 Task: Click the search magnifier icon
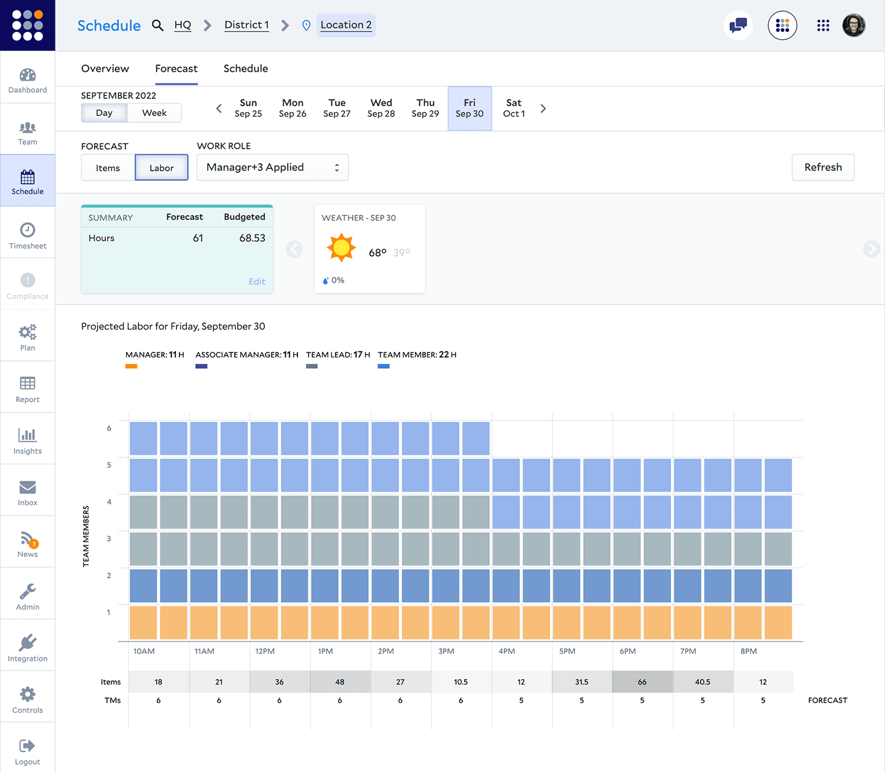[158, 25]
